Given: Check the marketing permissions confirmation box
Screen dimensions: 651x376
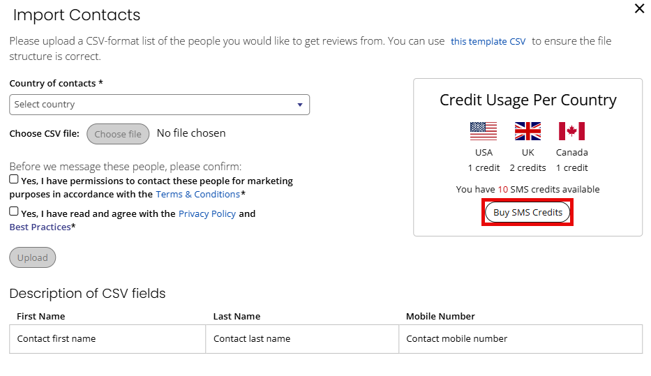Looking at the screenshot, I should click(x=14, y=179).
